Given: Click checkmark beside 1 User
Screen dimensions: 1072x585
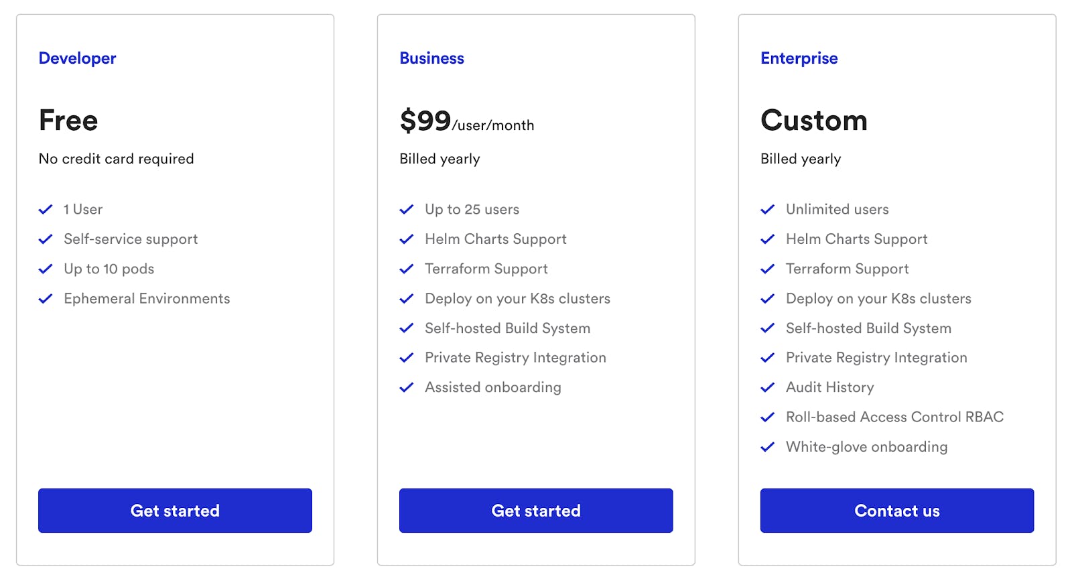Looking at the screenshot, I should click(46, 210).
